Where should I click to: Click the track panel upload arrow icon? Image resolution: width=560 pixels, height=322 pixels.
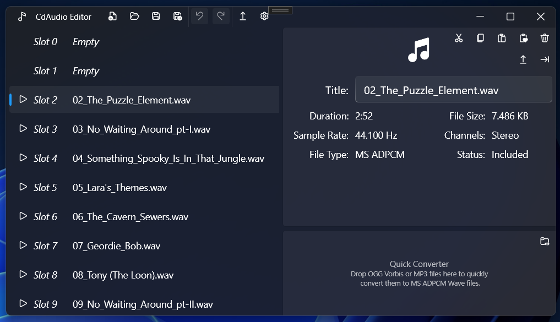pos(523,59)
